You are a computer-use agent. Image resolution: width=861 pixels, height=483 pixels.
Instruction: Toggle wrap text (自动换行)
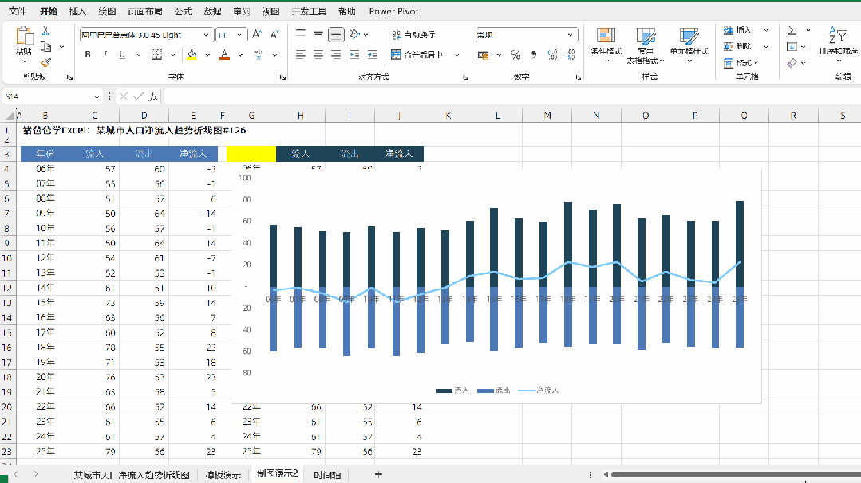coord(413,34)
